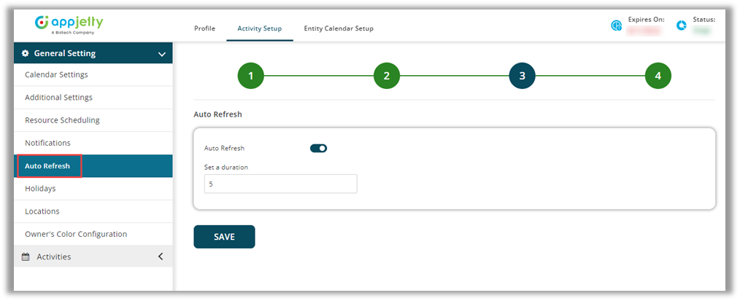Select the Activity Setup tab
This screenshot has height=301, width=740.
pyautogui.click(x=259, y=28)
